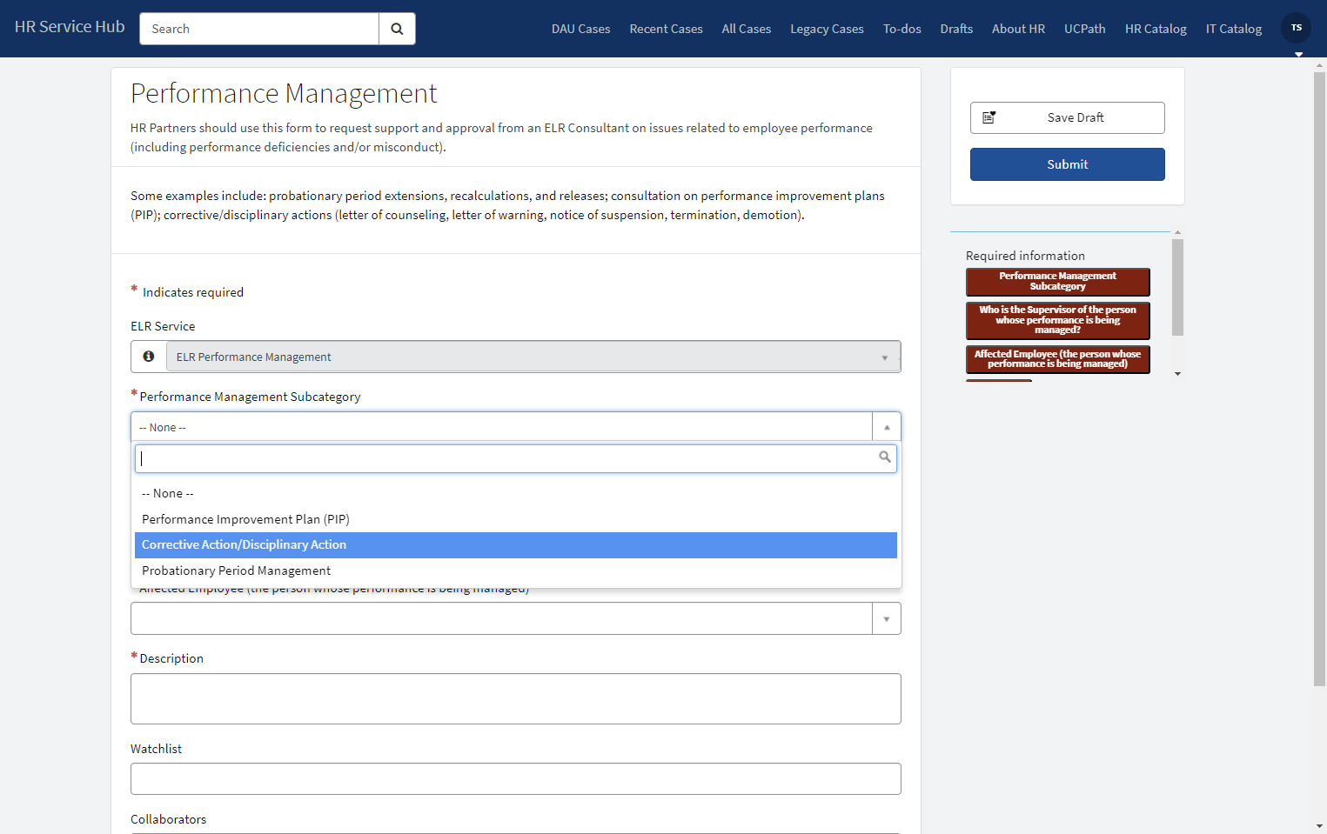
Task: Open DAU Cases in the navigation bar
Action: point(580,29)
